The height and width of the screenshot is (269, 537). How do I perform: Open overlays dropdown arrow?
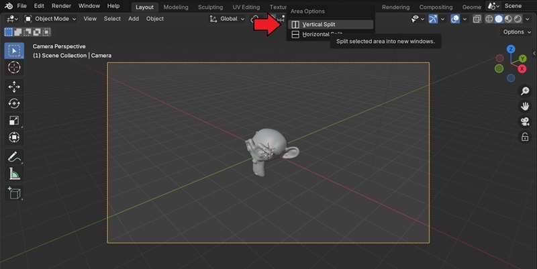tap(465, 19)
